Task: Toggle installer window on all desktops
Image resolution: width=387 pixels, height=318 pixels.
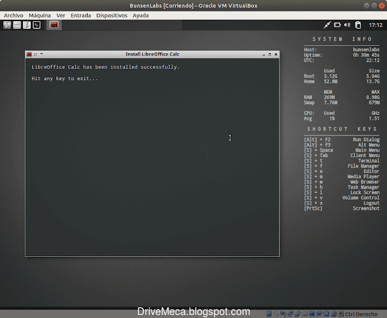Action: pos(36,54)
